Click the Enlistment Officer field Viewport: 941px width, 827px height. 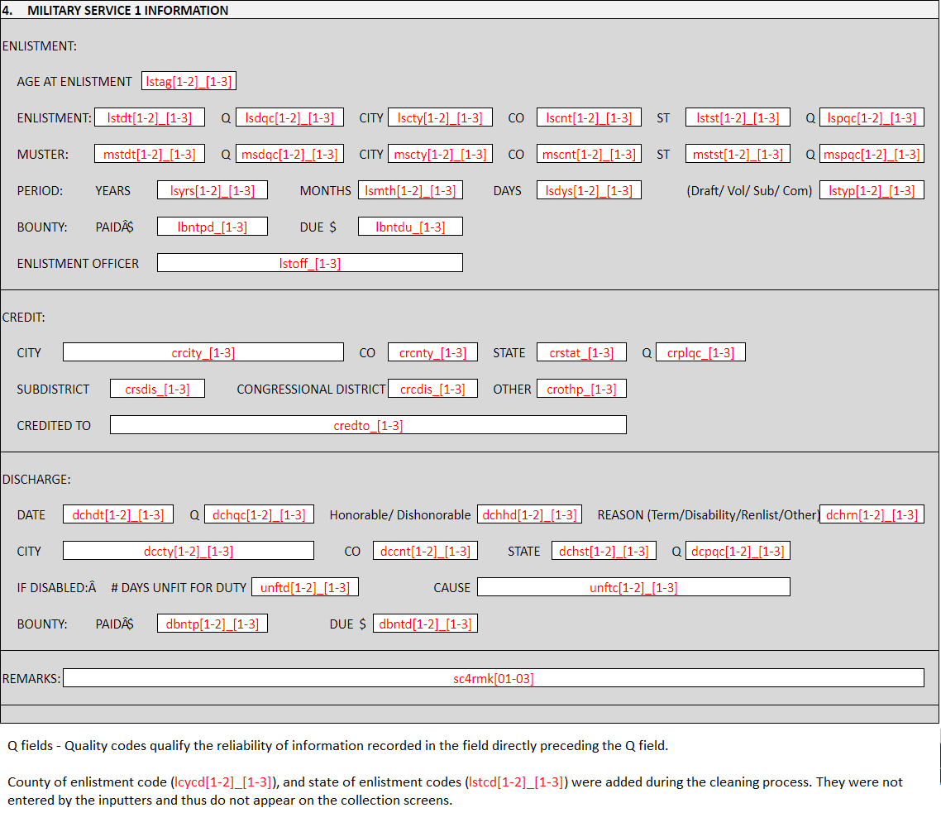(x=310, y=263)
